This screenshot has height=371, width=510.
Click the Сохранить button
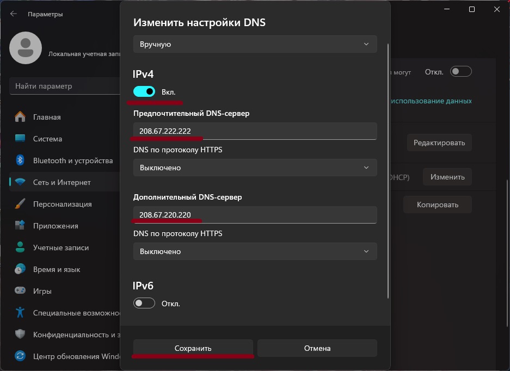point(193,348)
